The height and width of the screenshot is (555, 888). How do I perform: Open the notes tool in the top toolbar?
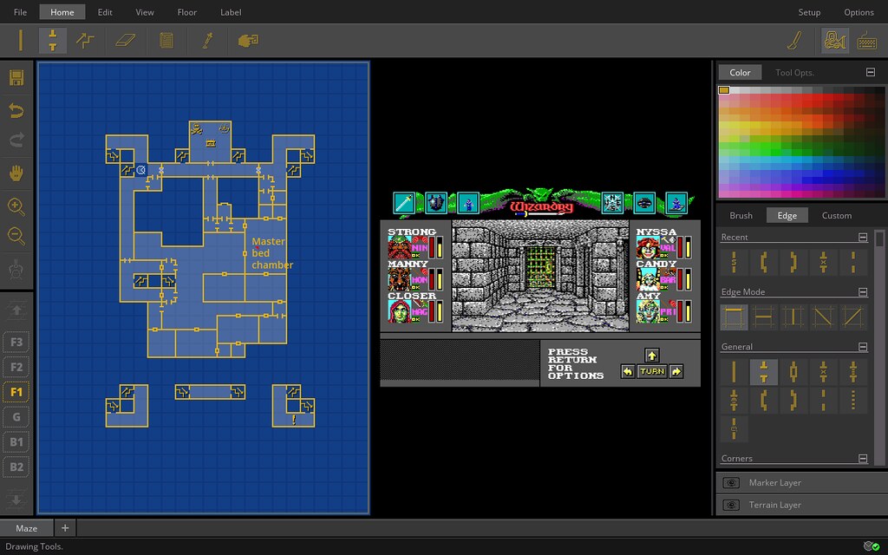coord(166,40)
